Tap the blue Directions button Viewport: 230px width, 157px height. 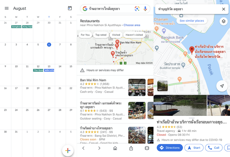coord(170,148)
